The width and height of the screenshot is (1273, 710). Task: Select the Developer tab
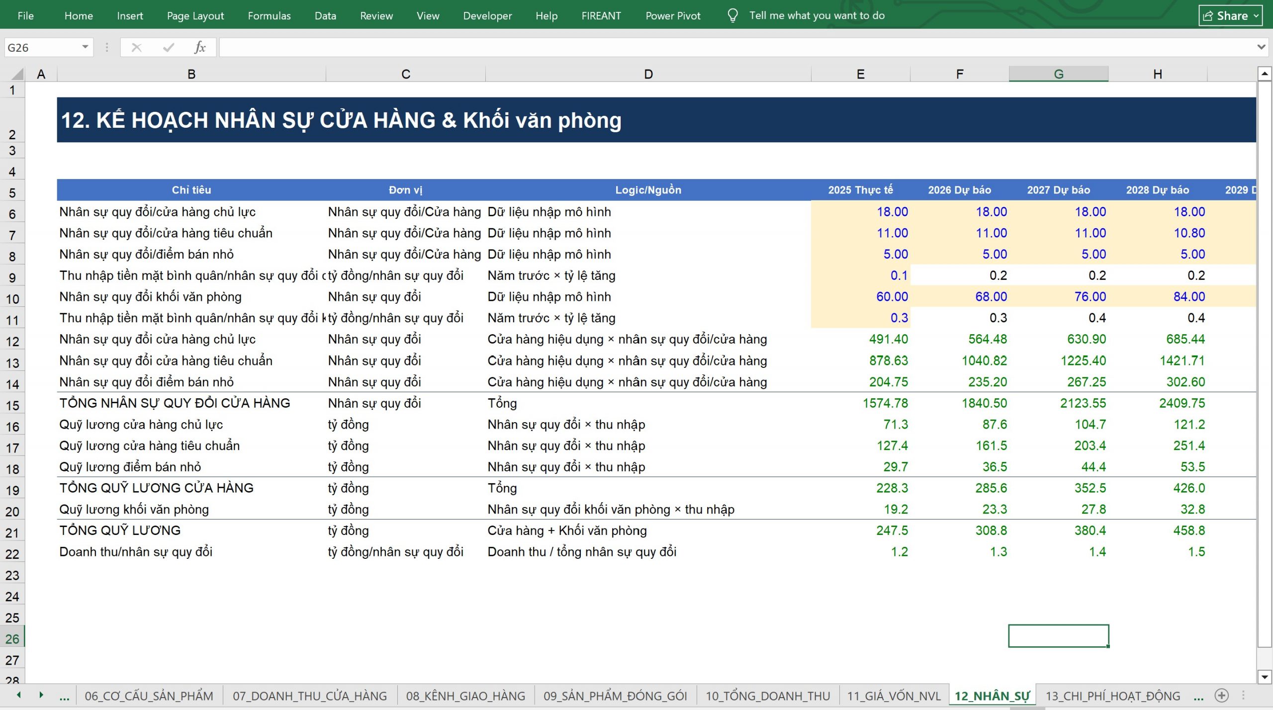pyautogui.click(x=487, y=15)
